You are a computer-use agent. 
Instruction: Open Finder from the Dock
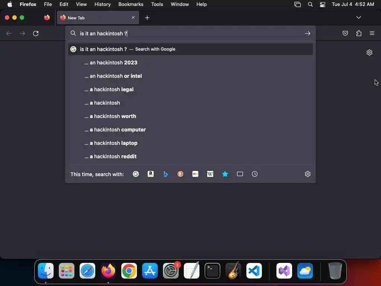(x=46, y=271)
